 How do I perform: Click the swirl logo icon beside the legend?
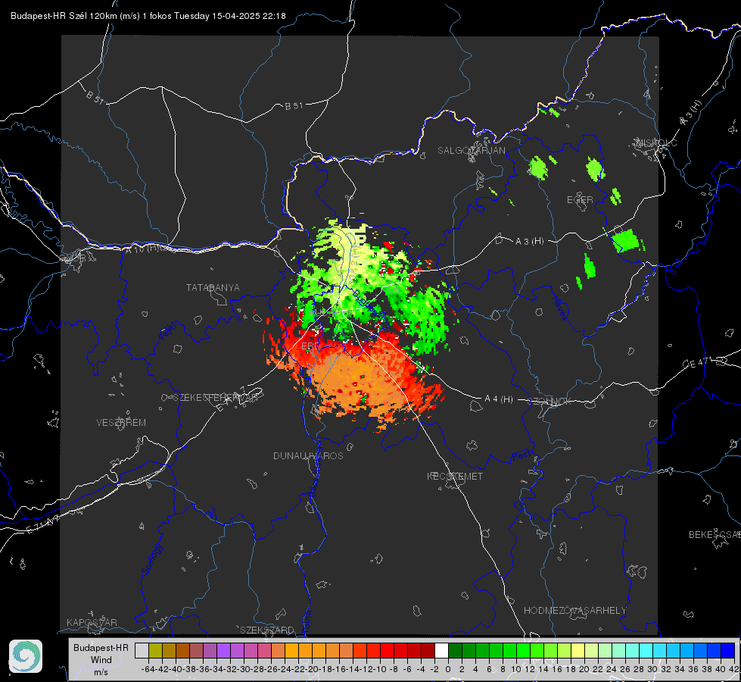click(x=26, y=656)
